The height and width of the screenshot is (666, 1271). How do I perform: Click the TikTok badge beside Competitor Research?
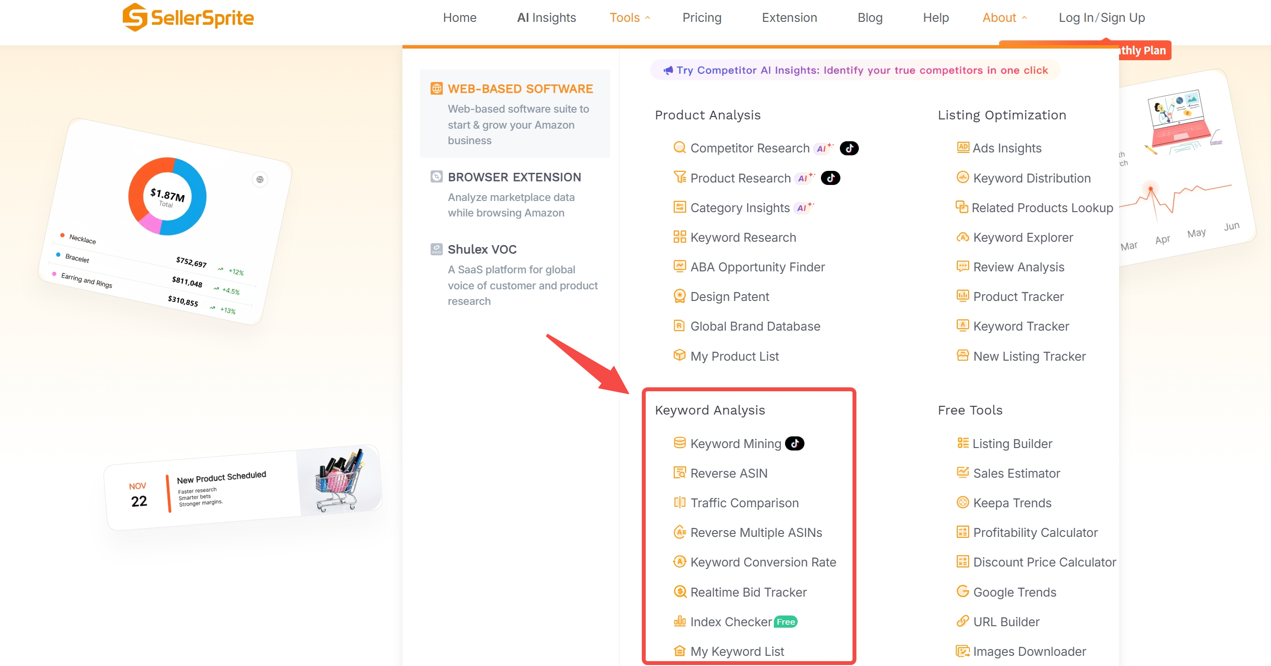849,148
